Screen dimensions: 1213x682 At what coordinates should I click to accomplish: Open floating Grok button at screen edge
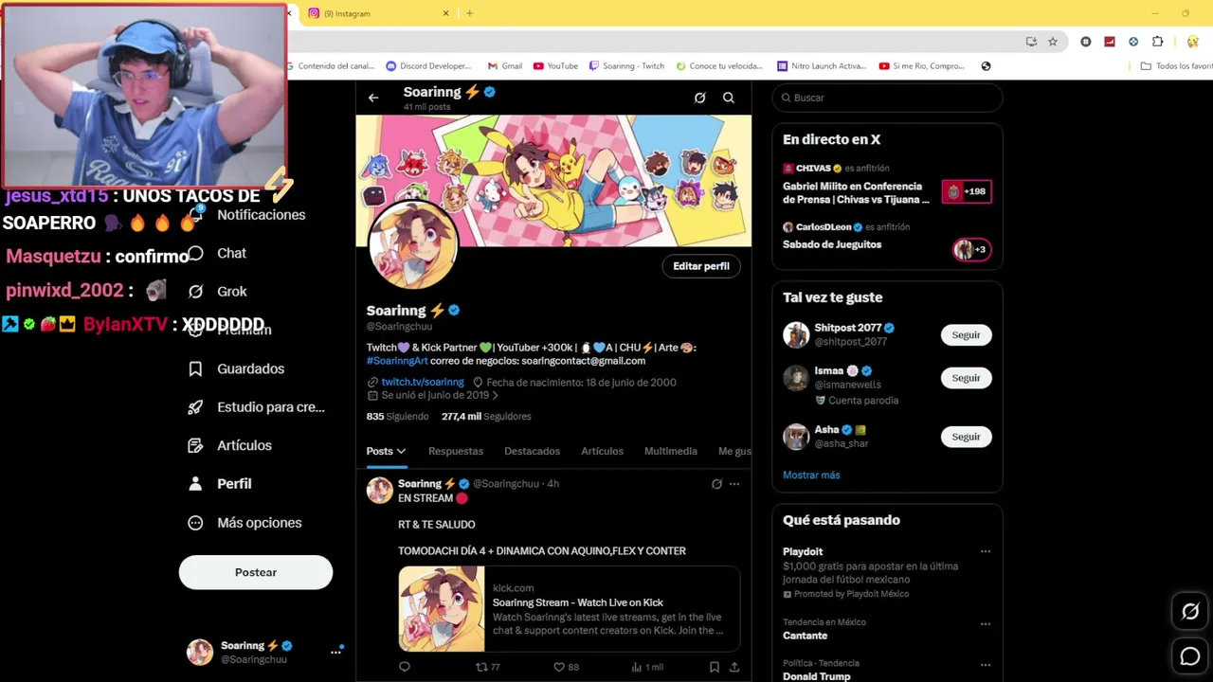tap(1190, 612)
